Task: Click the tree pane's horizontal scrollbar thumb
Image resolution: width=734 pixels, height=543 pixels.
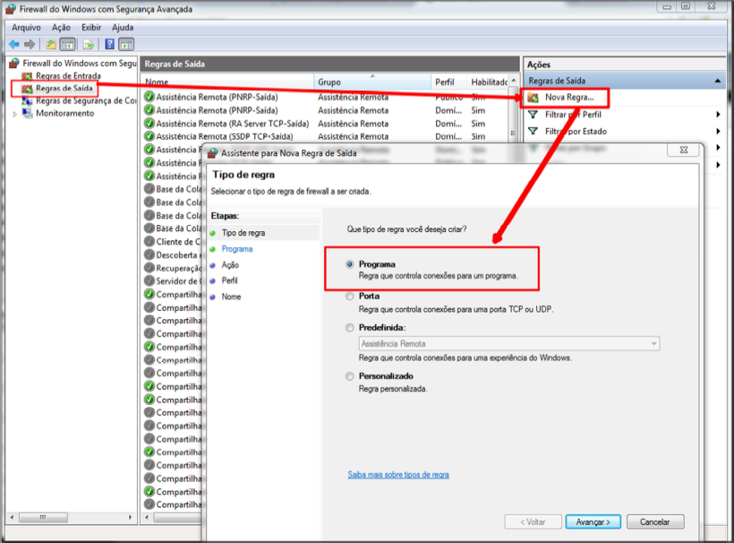Action: (43, 517)
